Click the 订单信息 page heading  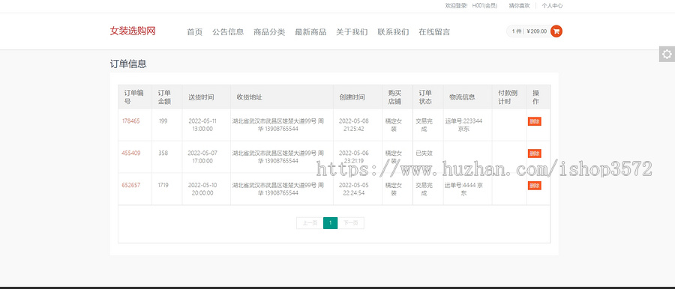tap(128, 64)
